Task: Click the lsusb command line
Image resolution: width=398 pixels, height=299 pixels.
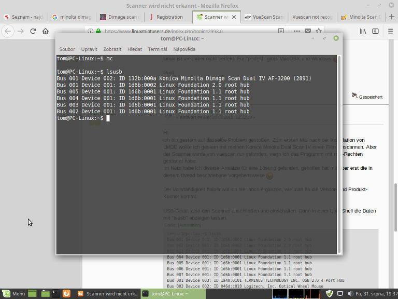Action: click(x=89, y=72)
